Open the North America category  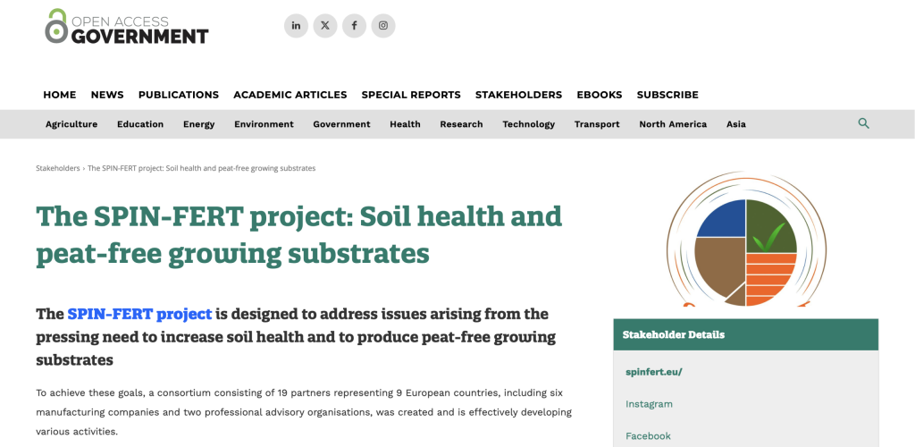[672, 124]
